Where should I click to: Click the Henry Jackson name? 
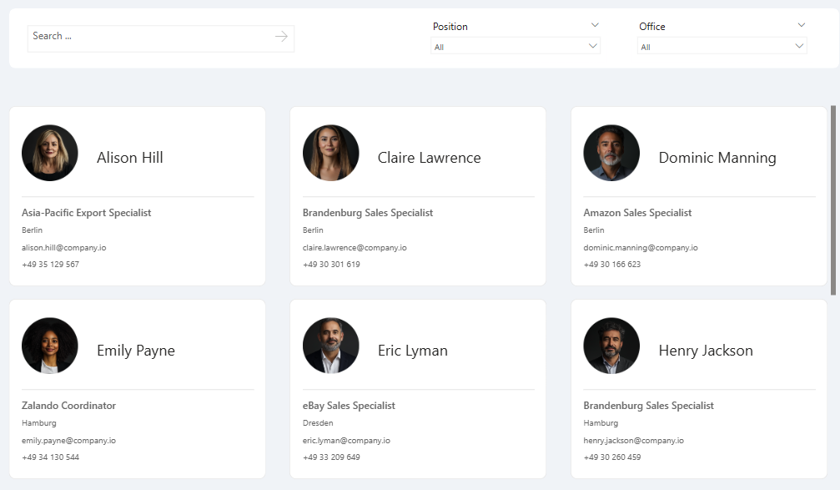point(706,351)
